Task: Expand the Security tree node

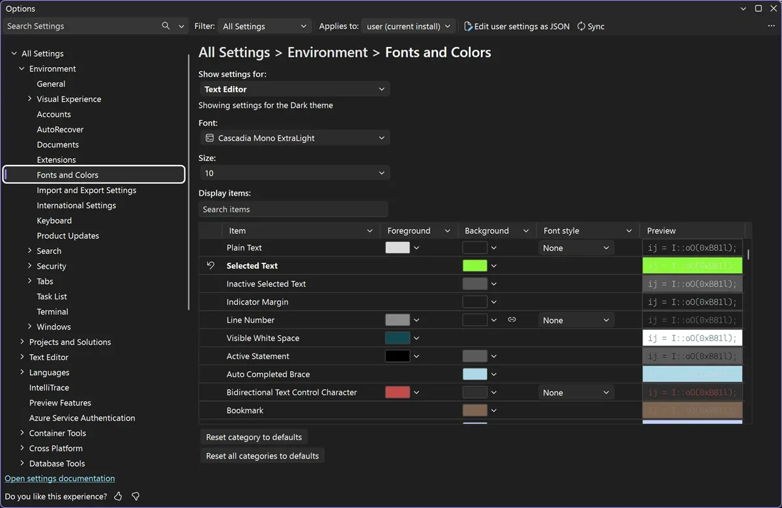Action: pyautogui.click(x=30, y=266)
